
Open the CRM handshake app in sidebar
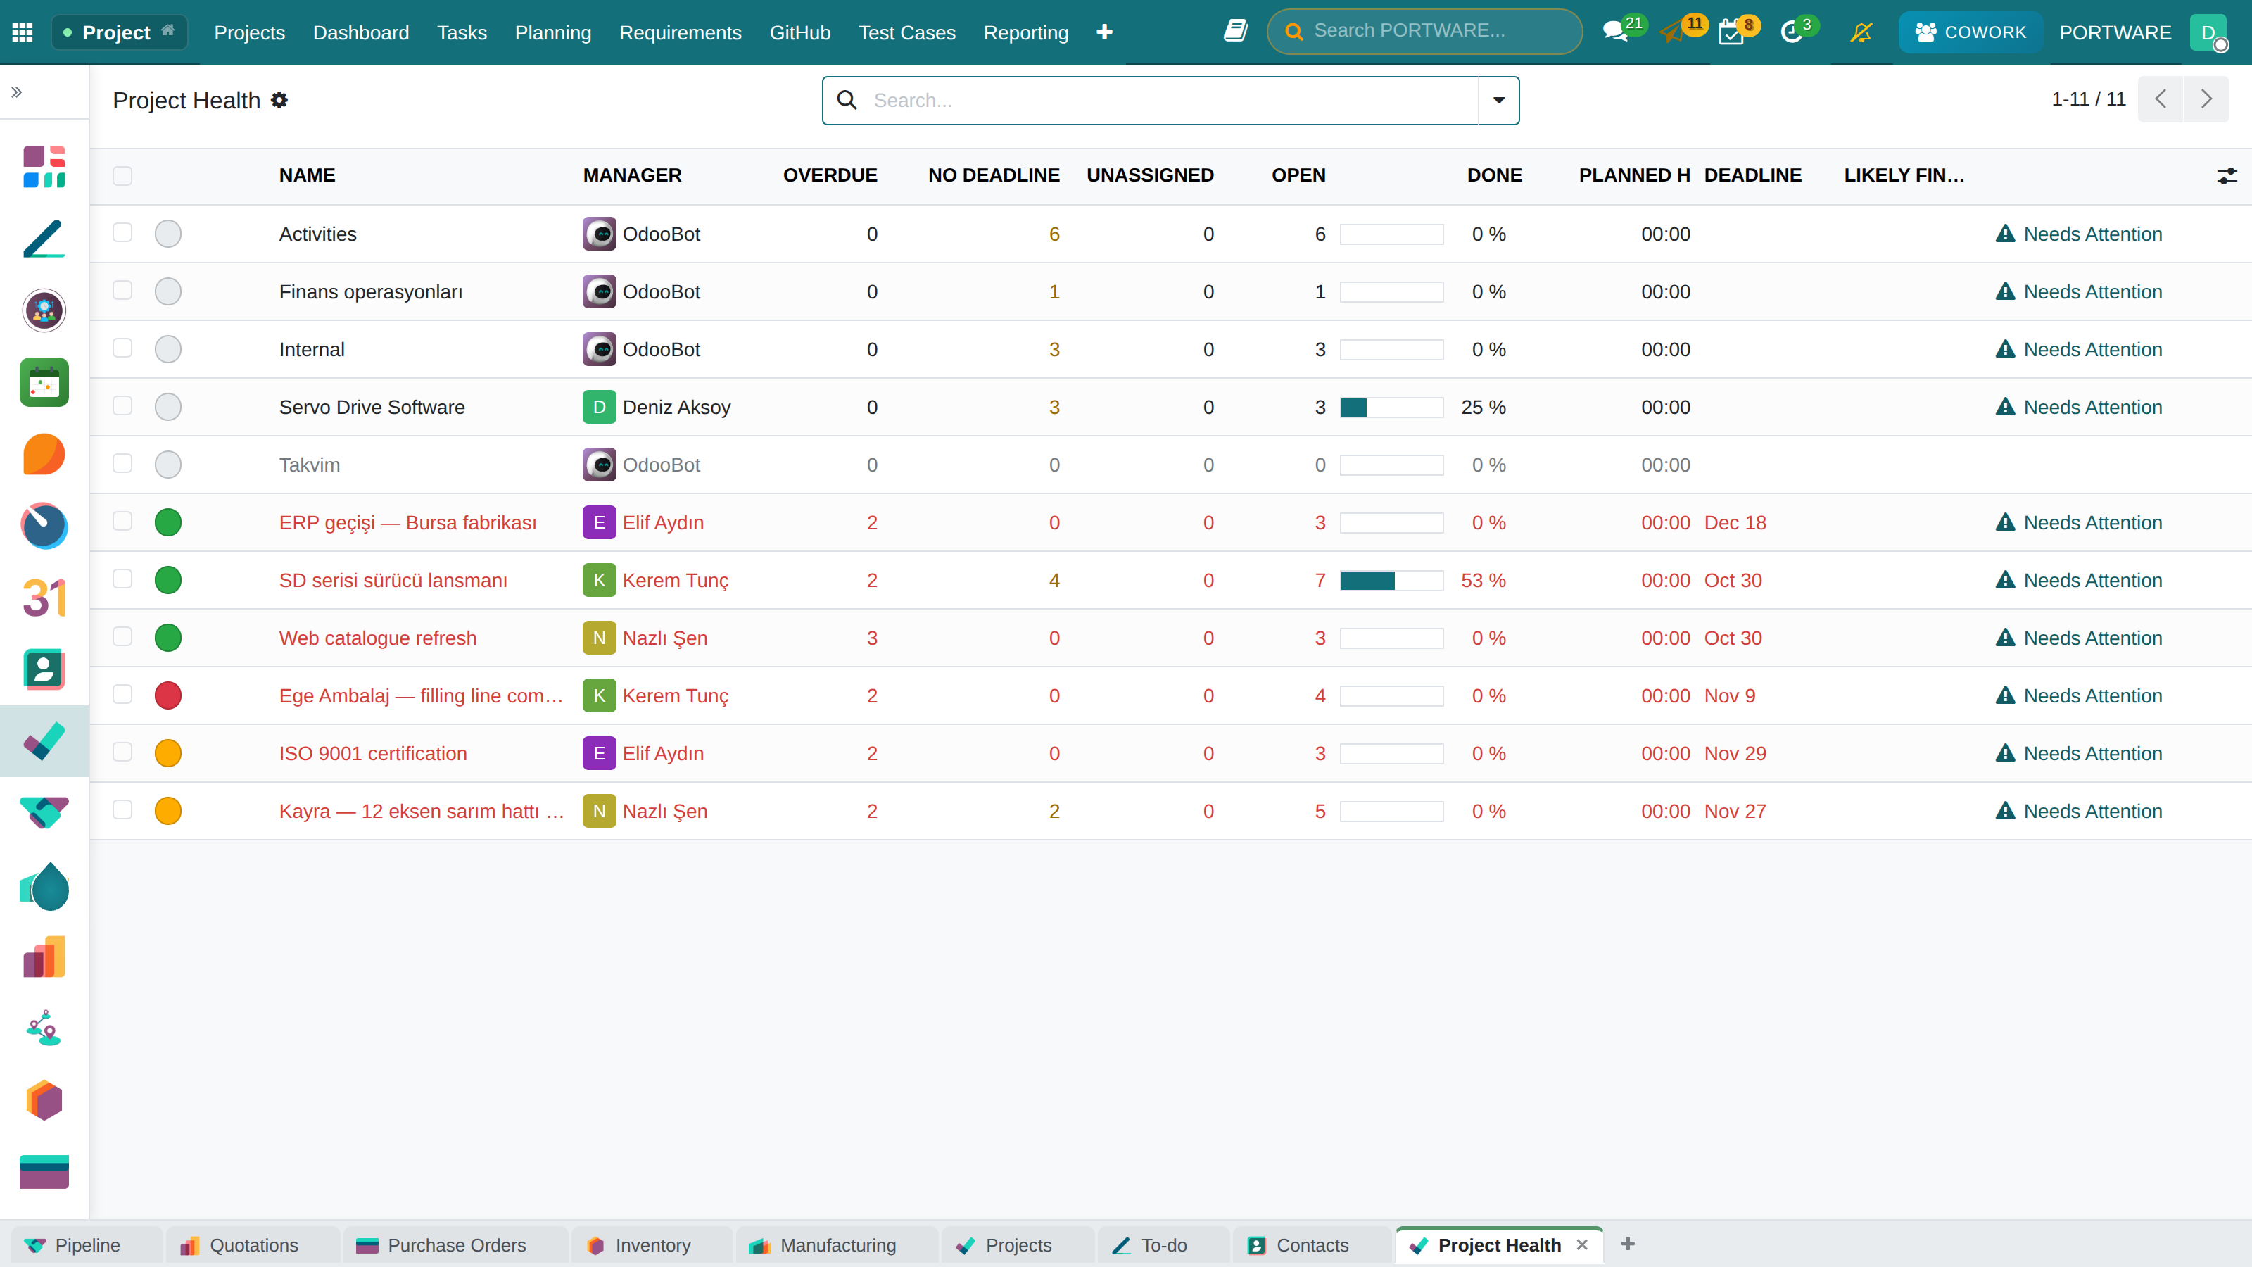[x=44, y=813]
